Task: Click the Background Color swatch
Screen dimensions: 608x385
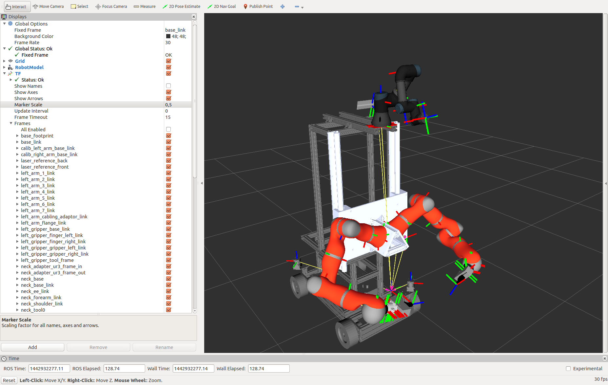Action: (168, 36)
